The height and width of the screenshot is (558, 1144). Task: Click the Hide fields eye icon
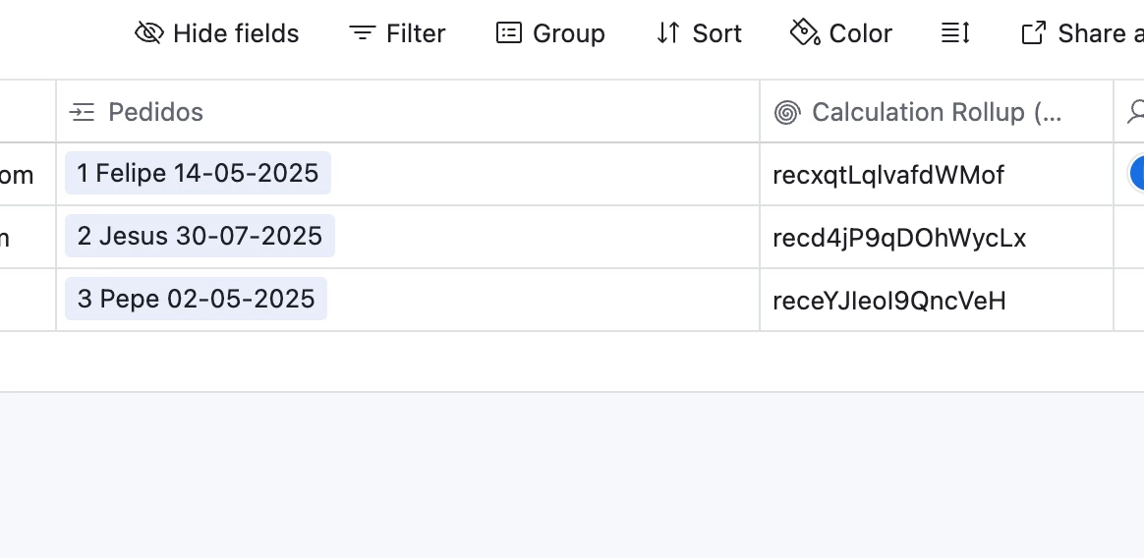[148, 33]
